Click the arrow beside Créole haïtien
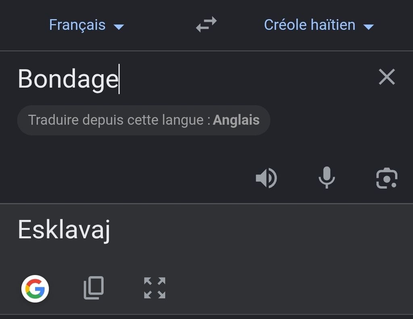Viewport: 413px width, 319px height. pos(368,27)
